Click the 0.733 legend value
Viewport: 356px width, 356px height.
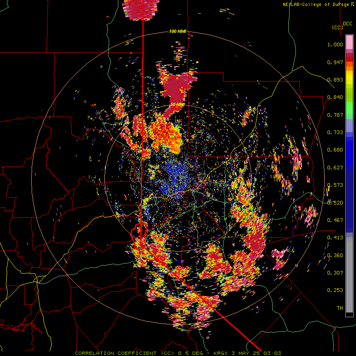(x=335, y=133)
